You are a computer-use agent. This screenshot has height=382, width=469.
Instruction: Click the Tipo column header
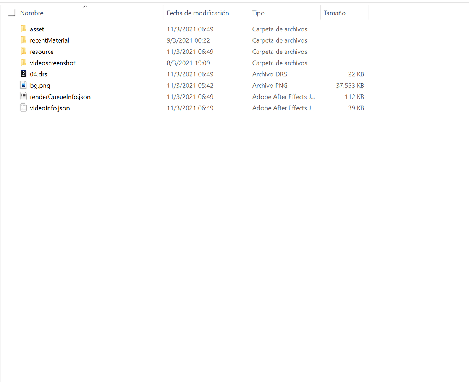point(258,13)
